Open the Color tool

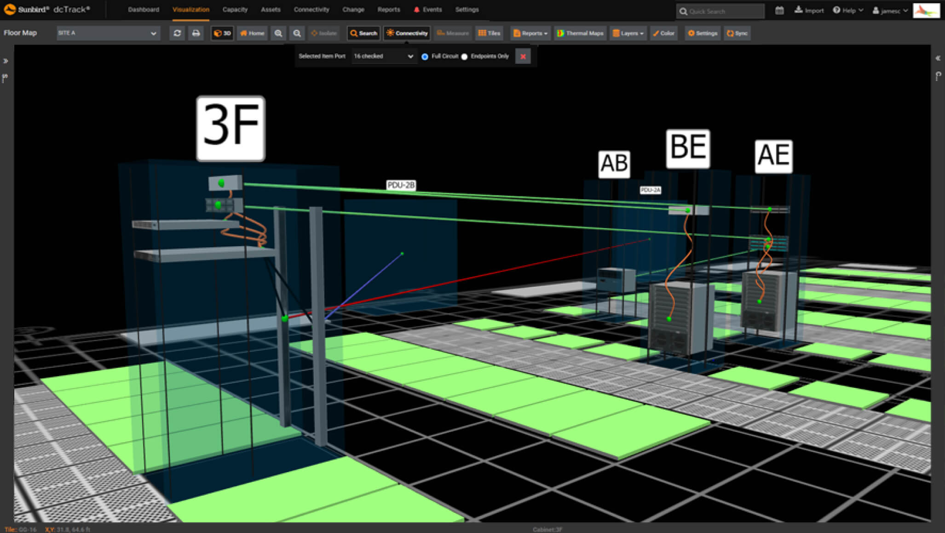point(664,33)
